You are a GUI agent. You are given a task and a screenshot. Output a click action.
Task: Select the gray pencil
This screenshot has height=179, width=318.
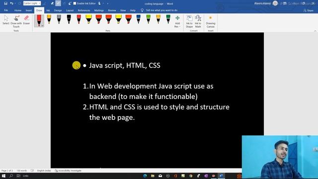pyautogui.click(x=59, y=19)
